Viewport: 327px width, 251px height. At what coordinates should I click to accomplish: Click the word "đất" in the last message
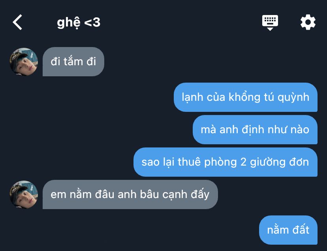pyautogui.click(x=301, y=230)
